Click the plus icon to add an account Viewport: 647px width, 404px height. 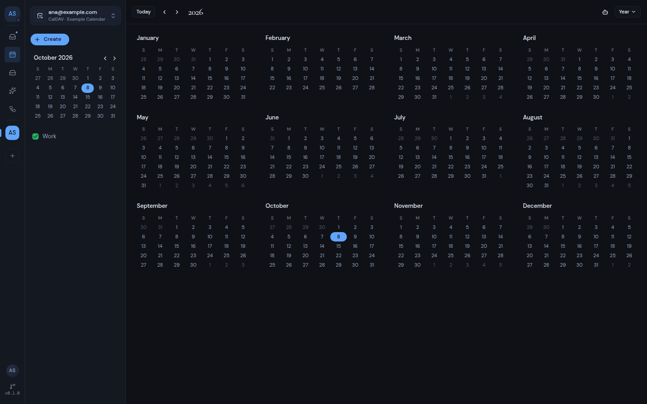coord(13,156)
